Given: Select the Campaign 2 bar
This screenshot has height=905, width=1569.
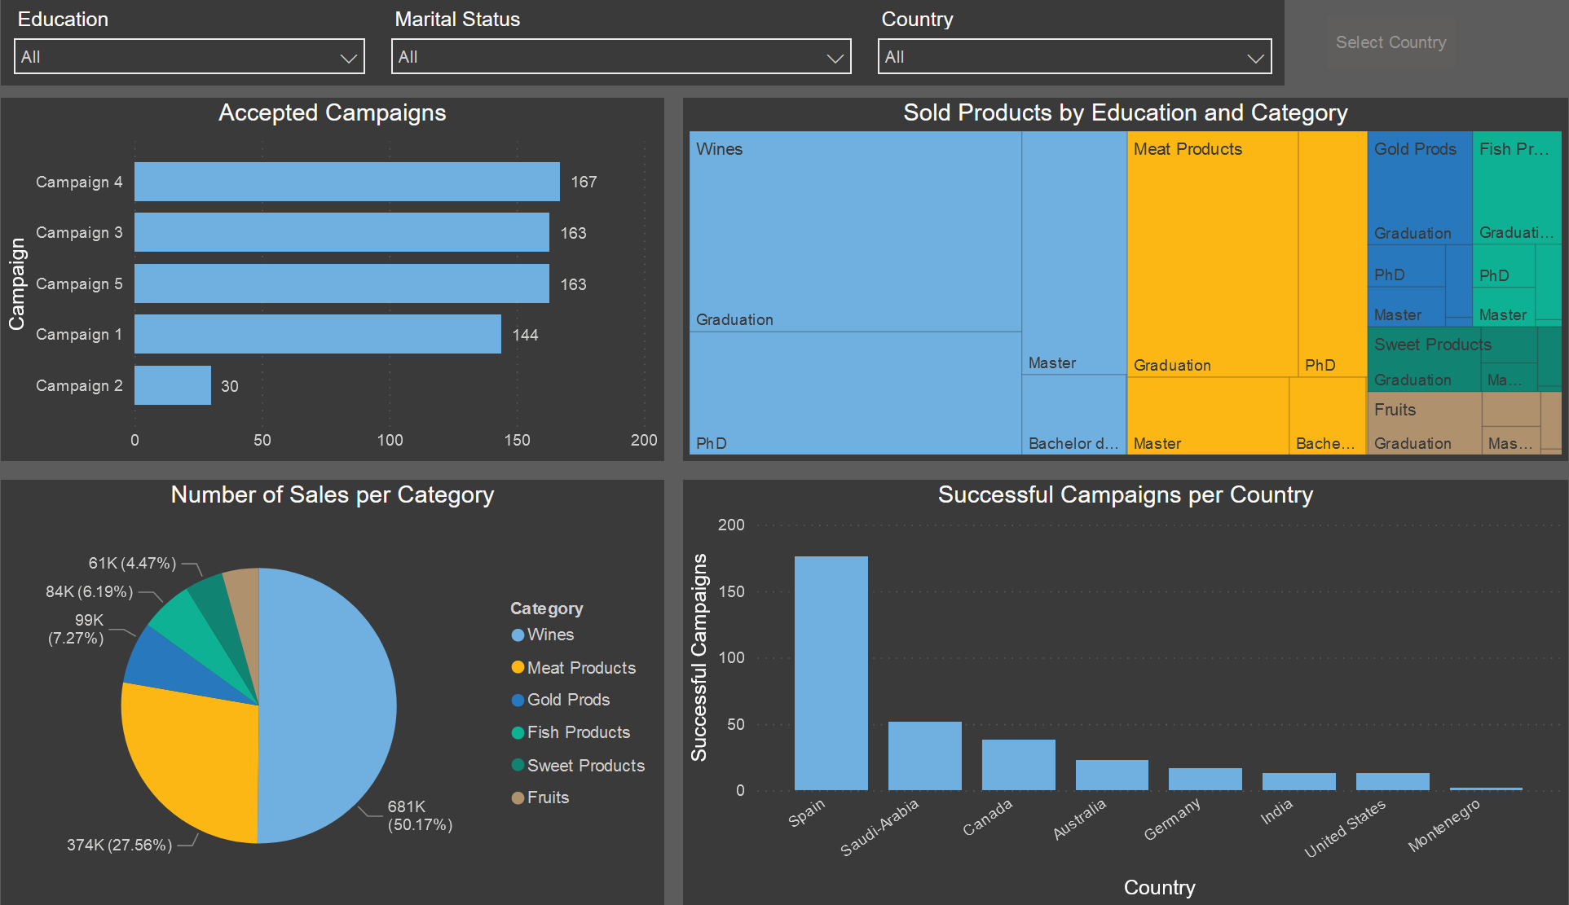Looking at the screenshot, I should click(x=172, y=385).
